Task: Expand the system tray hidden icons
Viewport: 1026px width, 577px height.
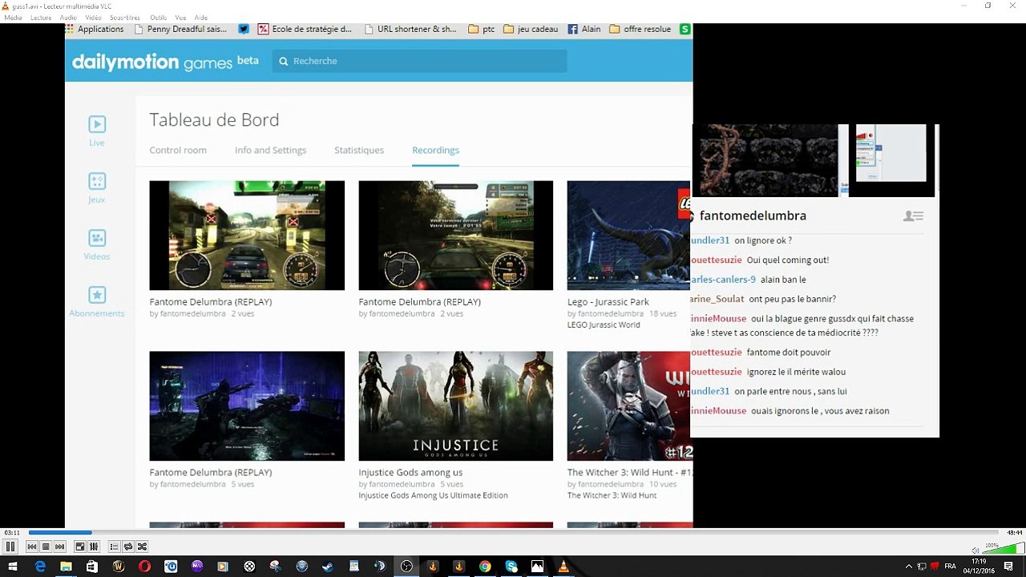Action: [909, 567]
